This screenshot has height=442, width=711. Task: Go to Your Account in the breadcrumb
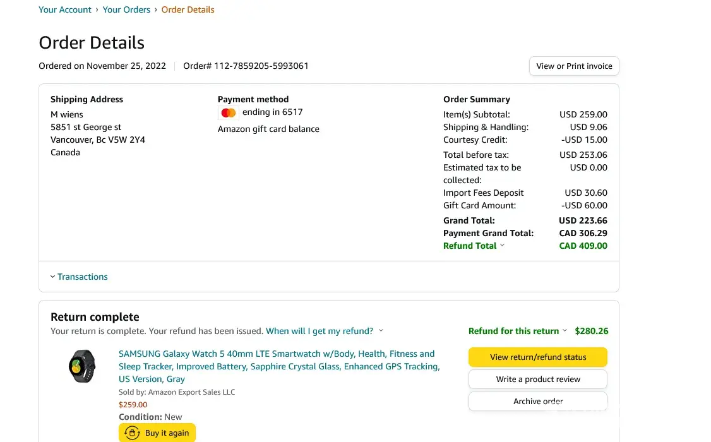(x=65, y=9)
